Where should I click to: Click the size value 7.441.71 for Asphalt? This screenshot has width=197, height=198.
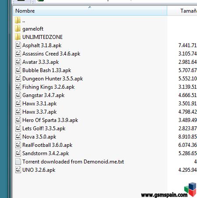(x=188, y=45)
